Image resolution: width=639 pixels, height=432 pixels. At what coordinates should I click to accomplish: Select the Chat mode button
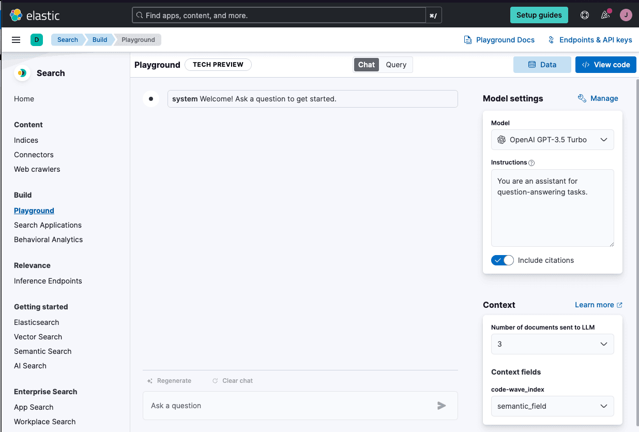366,65
